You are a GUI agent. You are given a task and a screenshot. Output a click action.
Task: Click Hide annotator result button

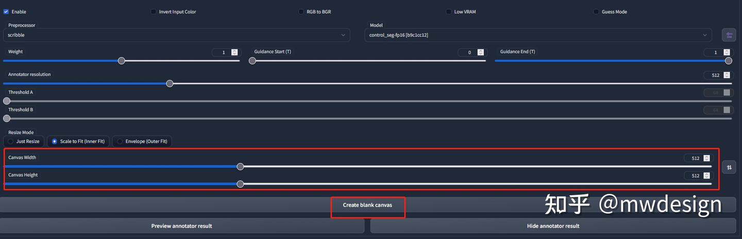point(553,226)
